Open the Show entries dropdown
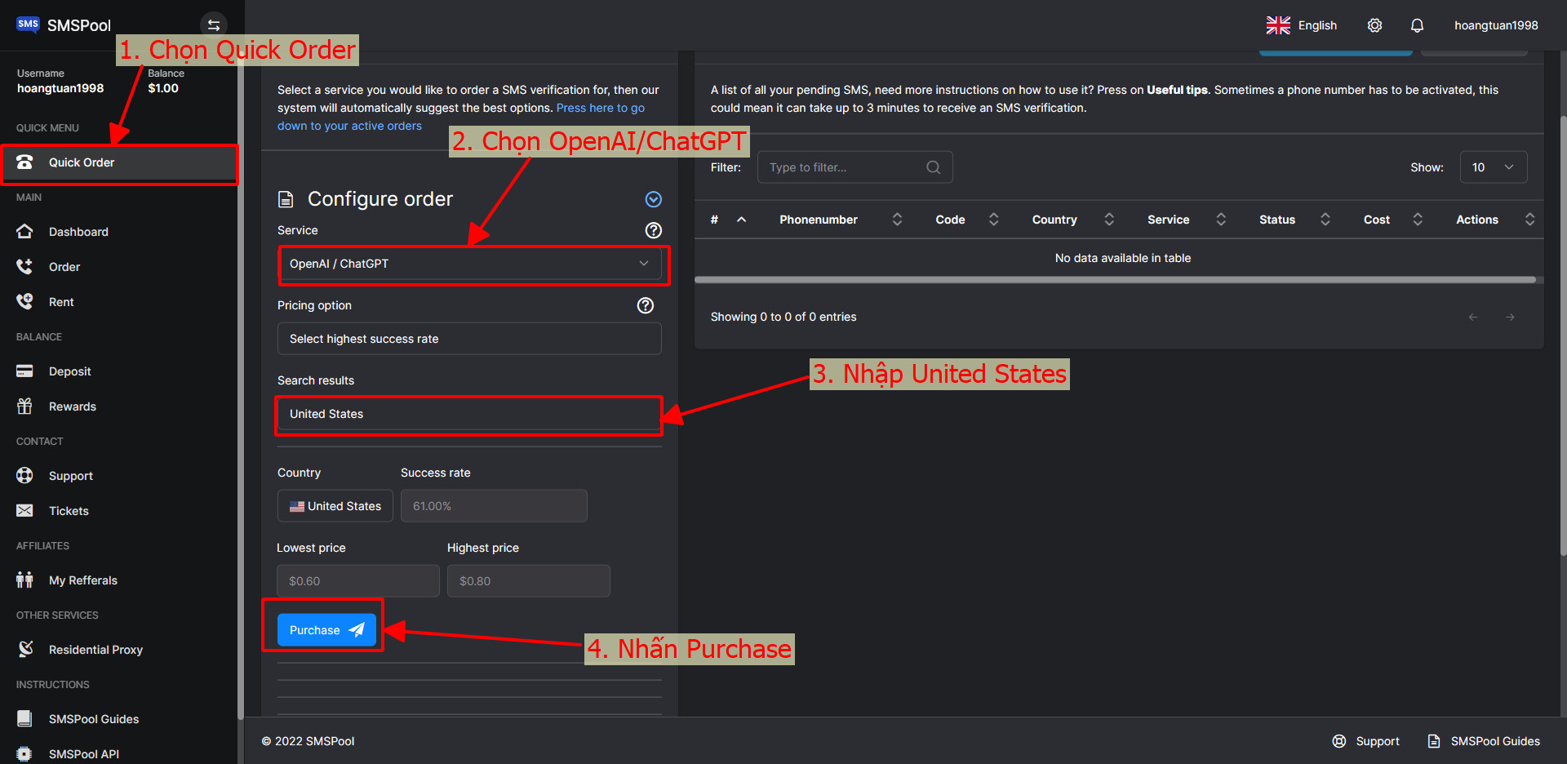 1493,167
